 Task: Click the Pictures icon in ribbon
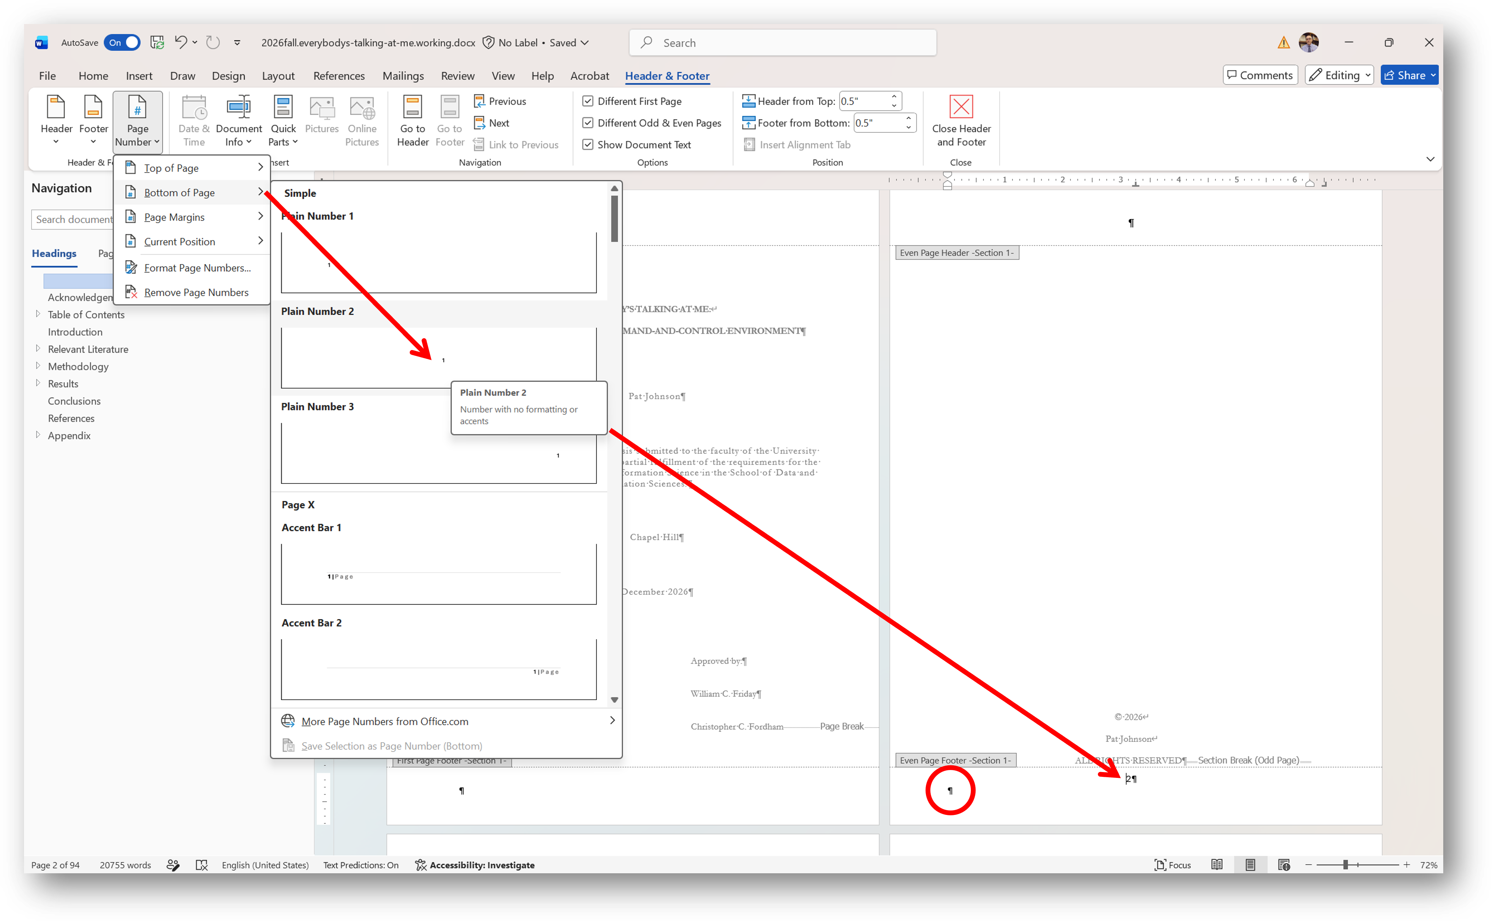(321, 114)
